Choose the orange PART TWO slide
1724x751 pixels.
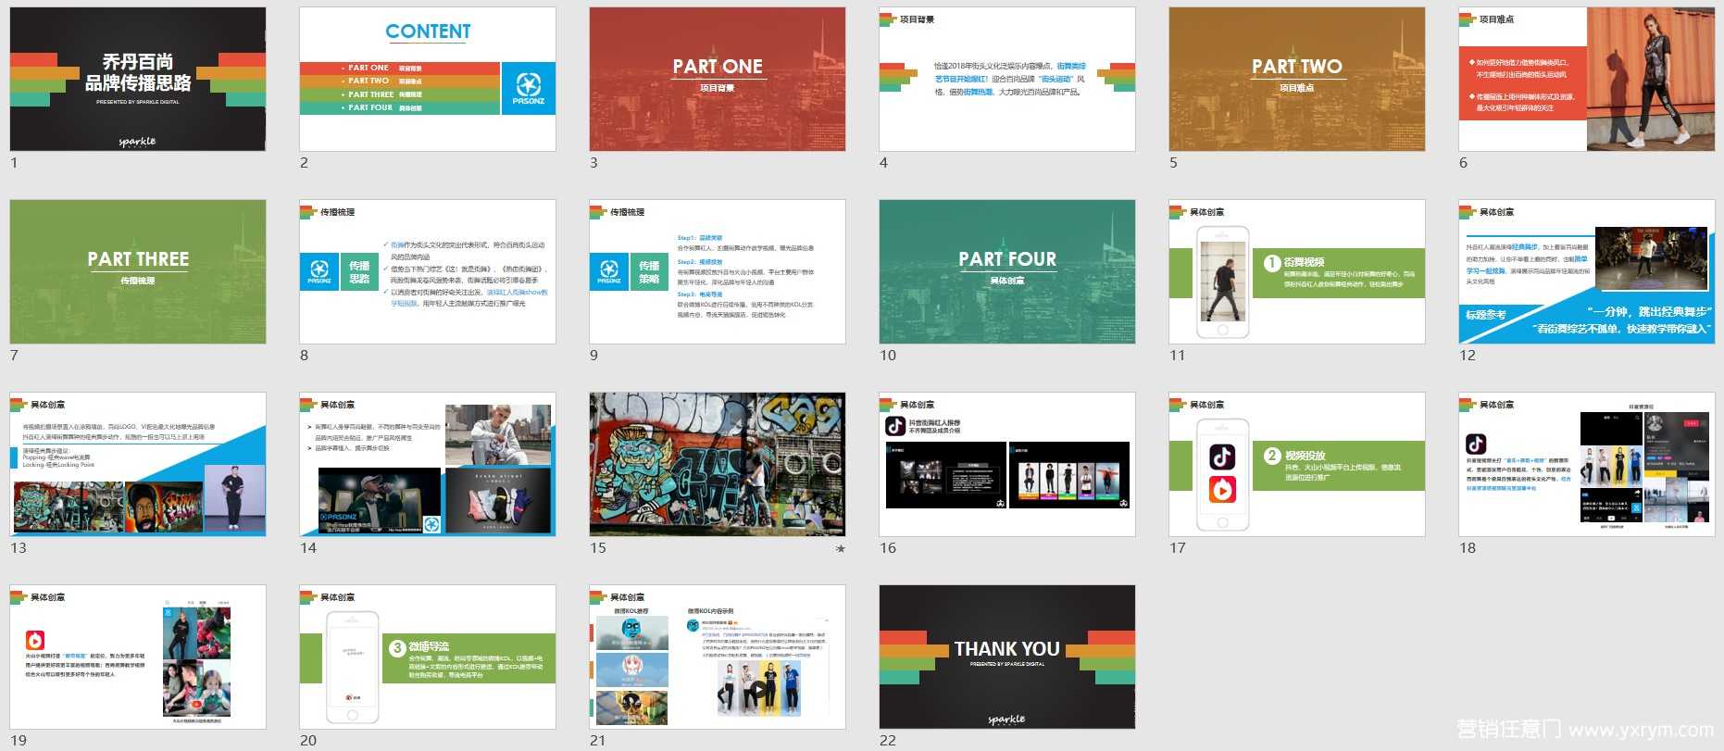click(x=1297, y=80)
